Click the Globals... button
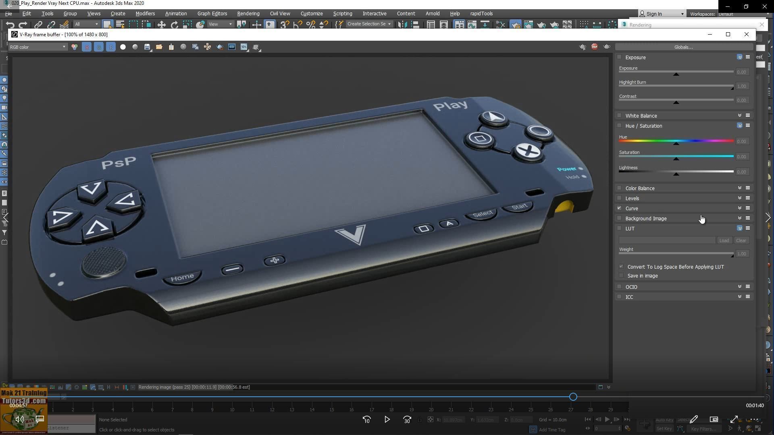Screen dimensions: 774x435 tap(684, 47)
